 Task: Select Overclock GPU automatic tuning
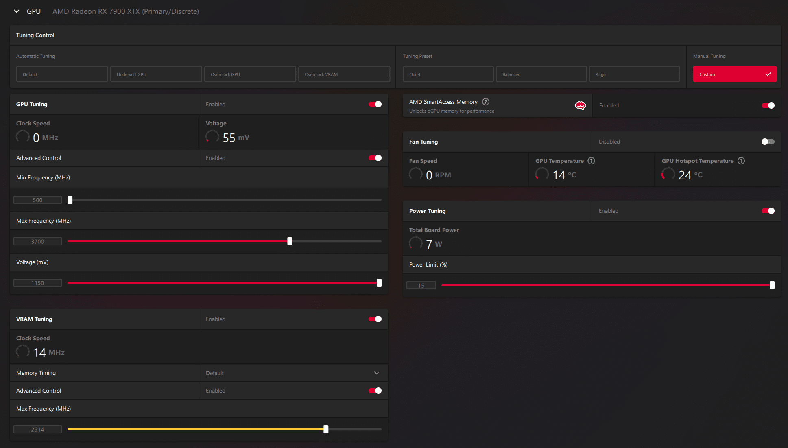[250, 74]
